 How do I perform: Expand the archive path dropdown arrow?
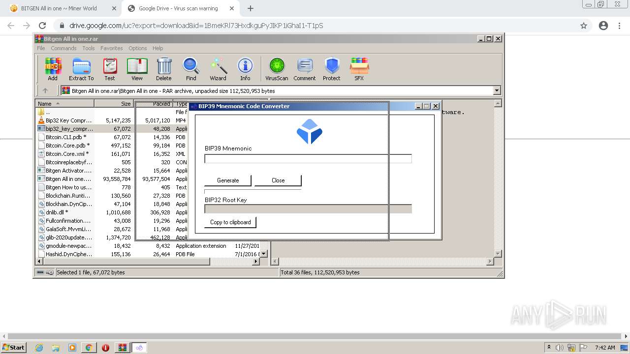tap(497, 90)
